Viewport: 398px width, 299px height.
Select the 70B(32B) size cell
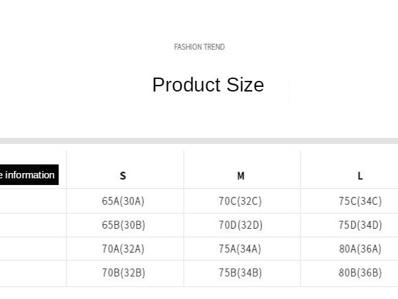(x=123, y=272)
